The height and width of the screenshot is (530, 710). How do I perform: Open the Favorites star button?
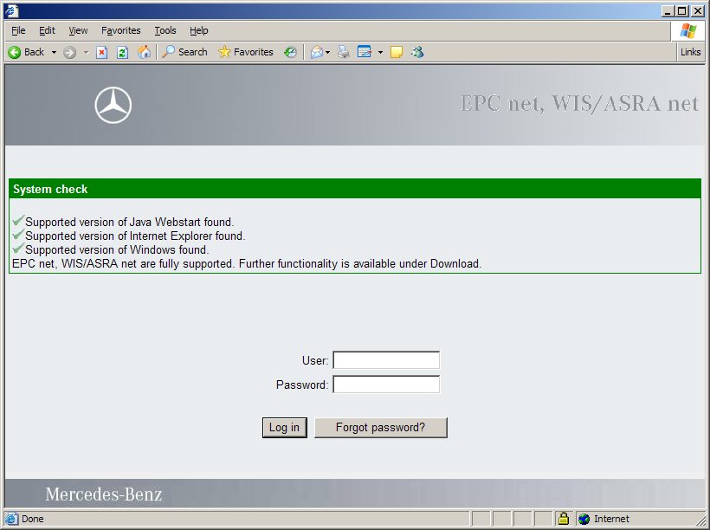(245, 52)
